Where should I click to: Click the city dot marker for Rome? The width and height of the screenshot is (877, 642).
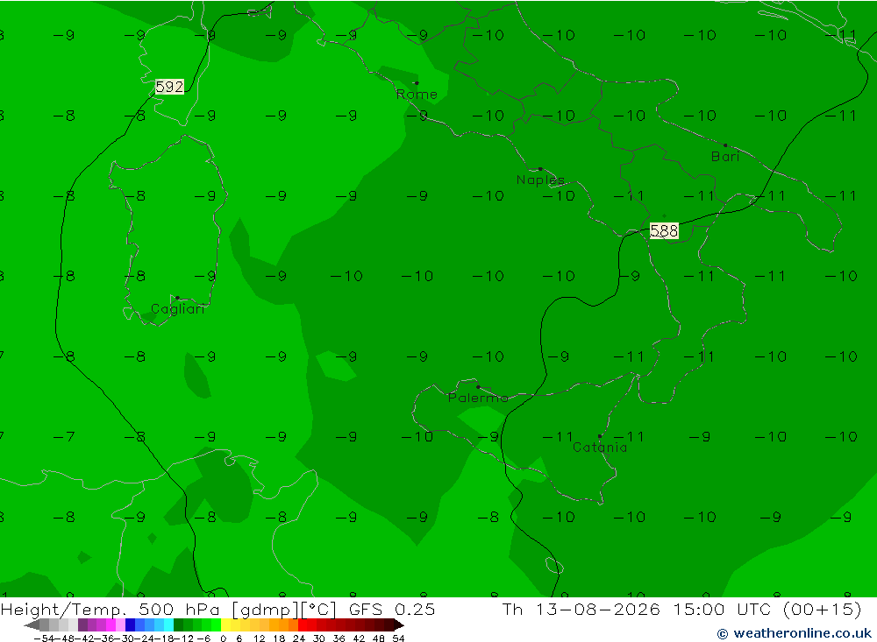point(417,83)
